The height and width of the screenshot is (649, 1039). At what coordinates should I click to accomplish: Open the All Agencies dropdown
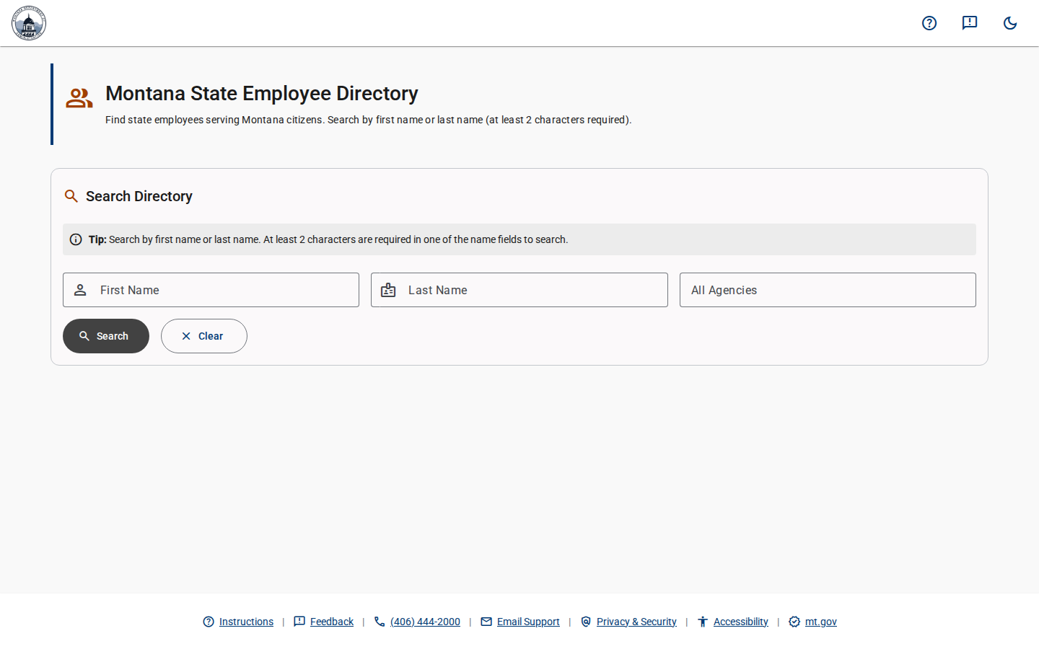828,290
